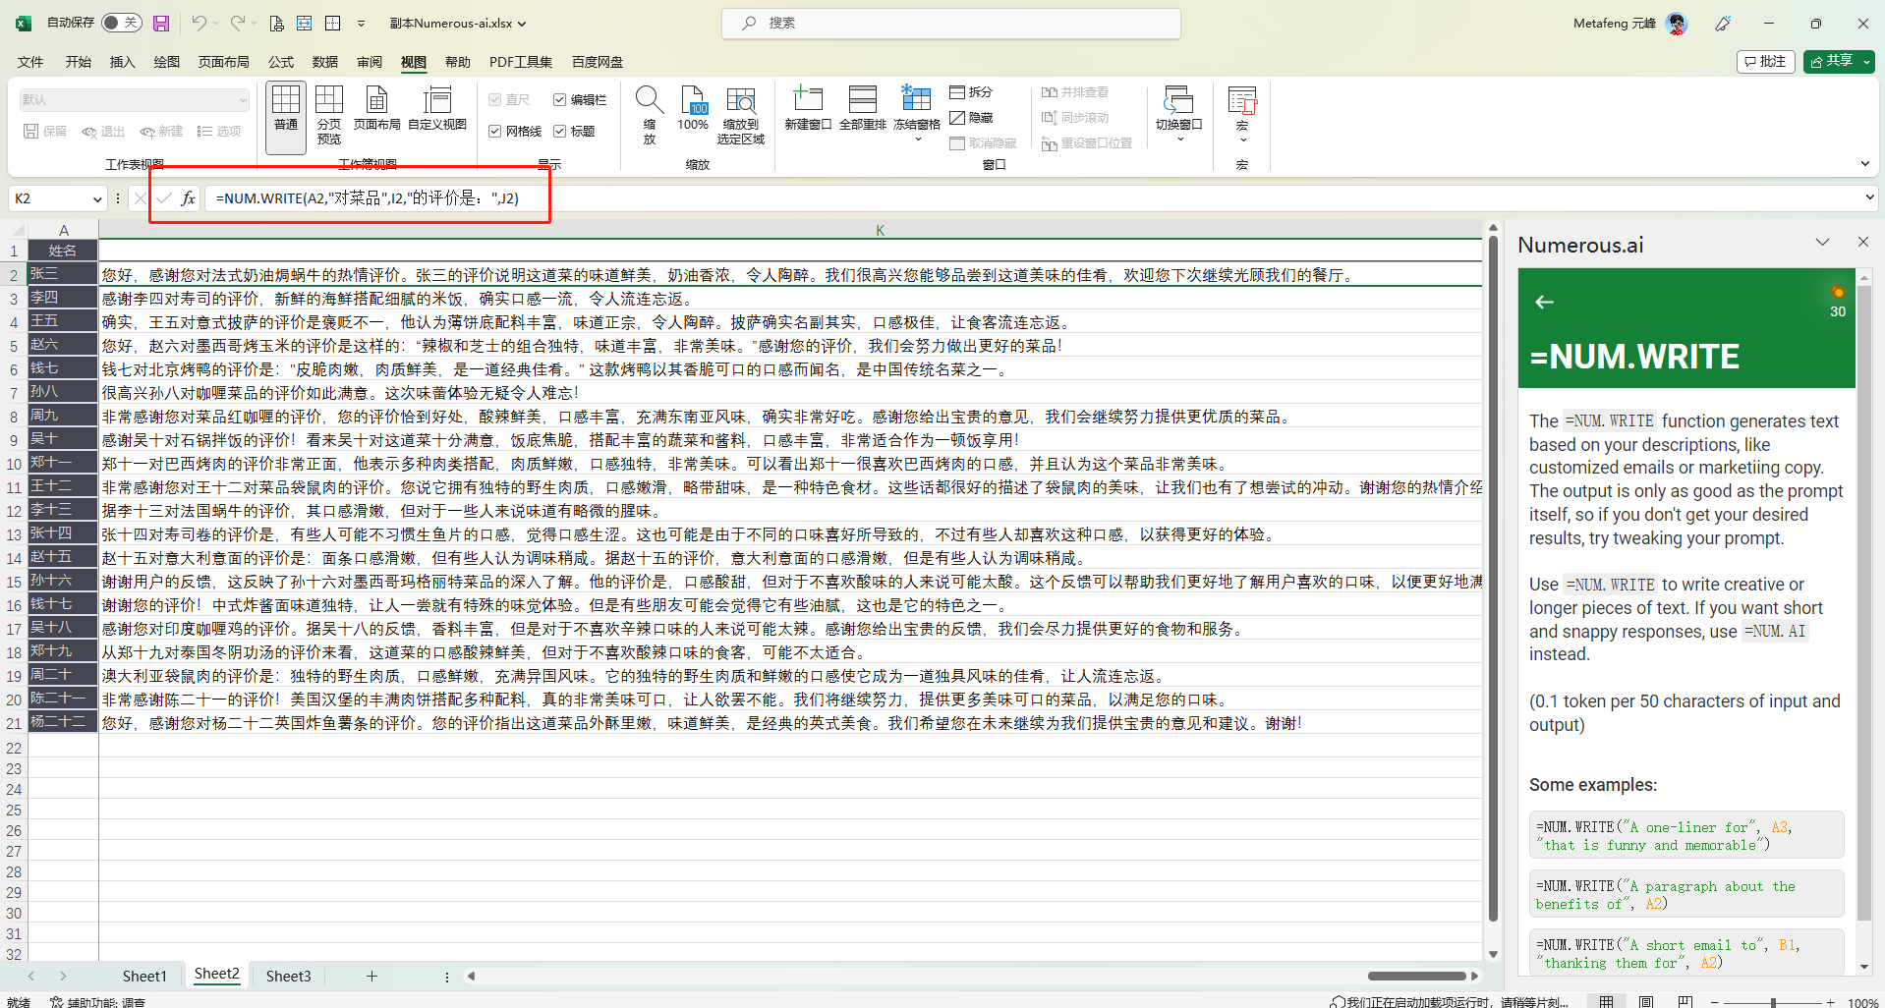Switch to Sheet1 tab
The width and height of the screenshot is (1885, 1008).
[x=144, y=976]
